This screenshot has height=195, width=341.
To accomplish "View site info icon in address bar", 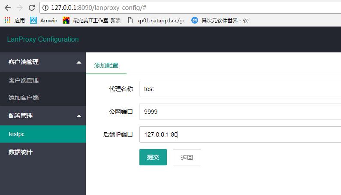I will pos(45,8).
